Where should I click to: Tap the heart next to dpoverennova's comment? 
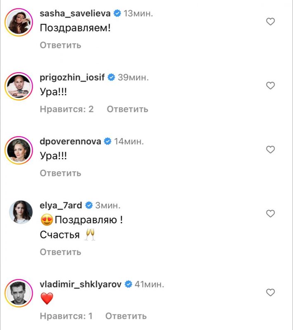click(x=270, y=149)
